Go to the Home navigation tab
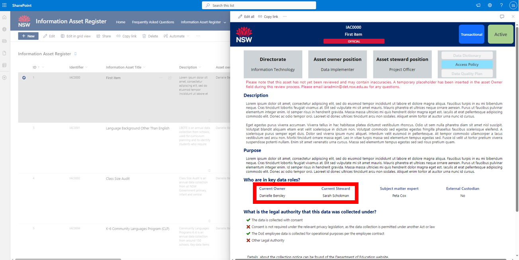The image size is (519, 260). 121,22
